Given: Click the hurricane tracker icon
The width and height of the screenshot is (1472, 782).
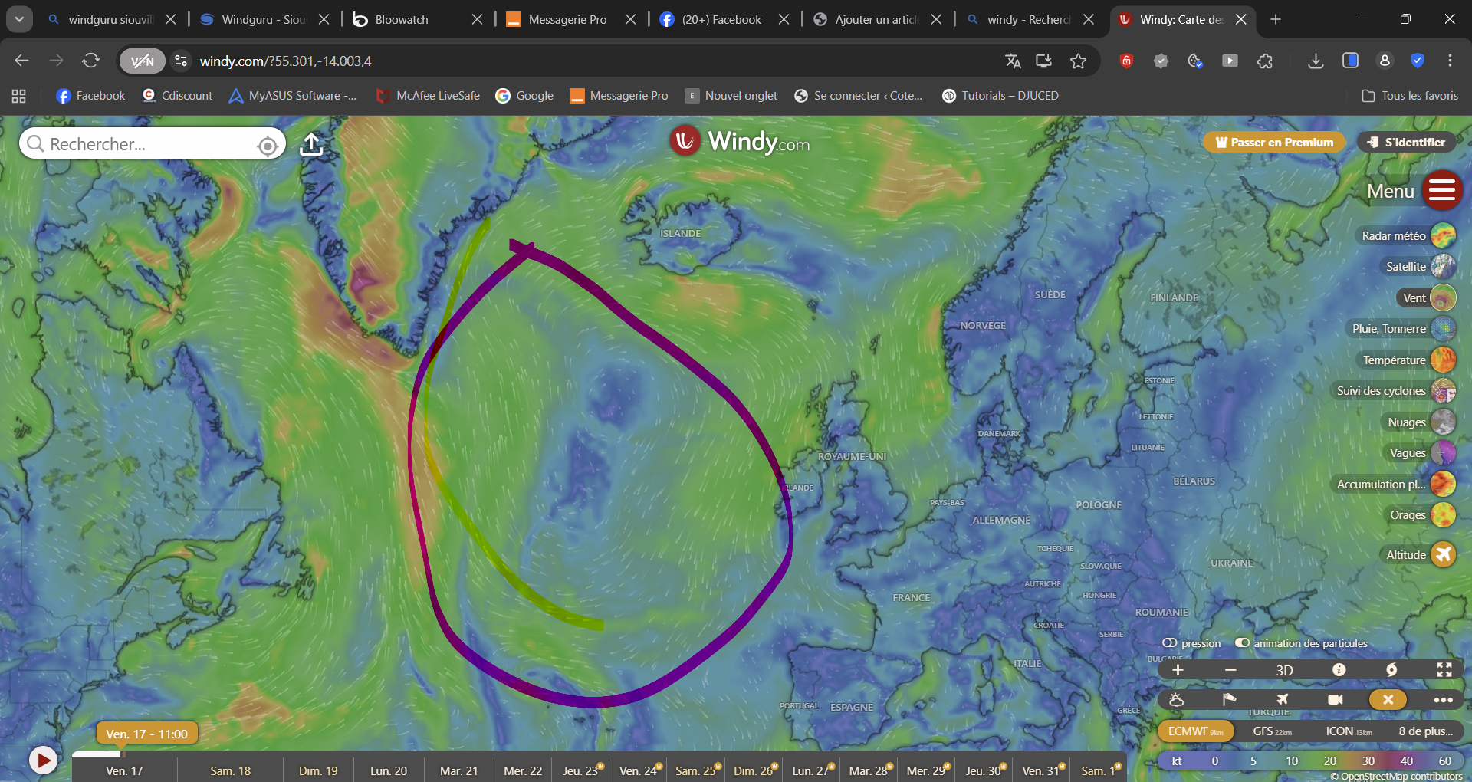Looking at the screenshot, I should pos(1391,670).
